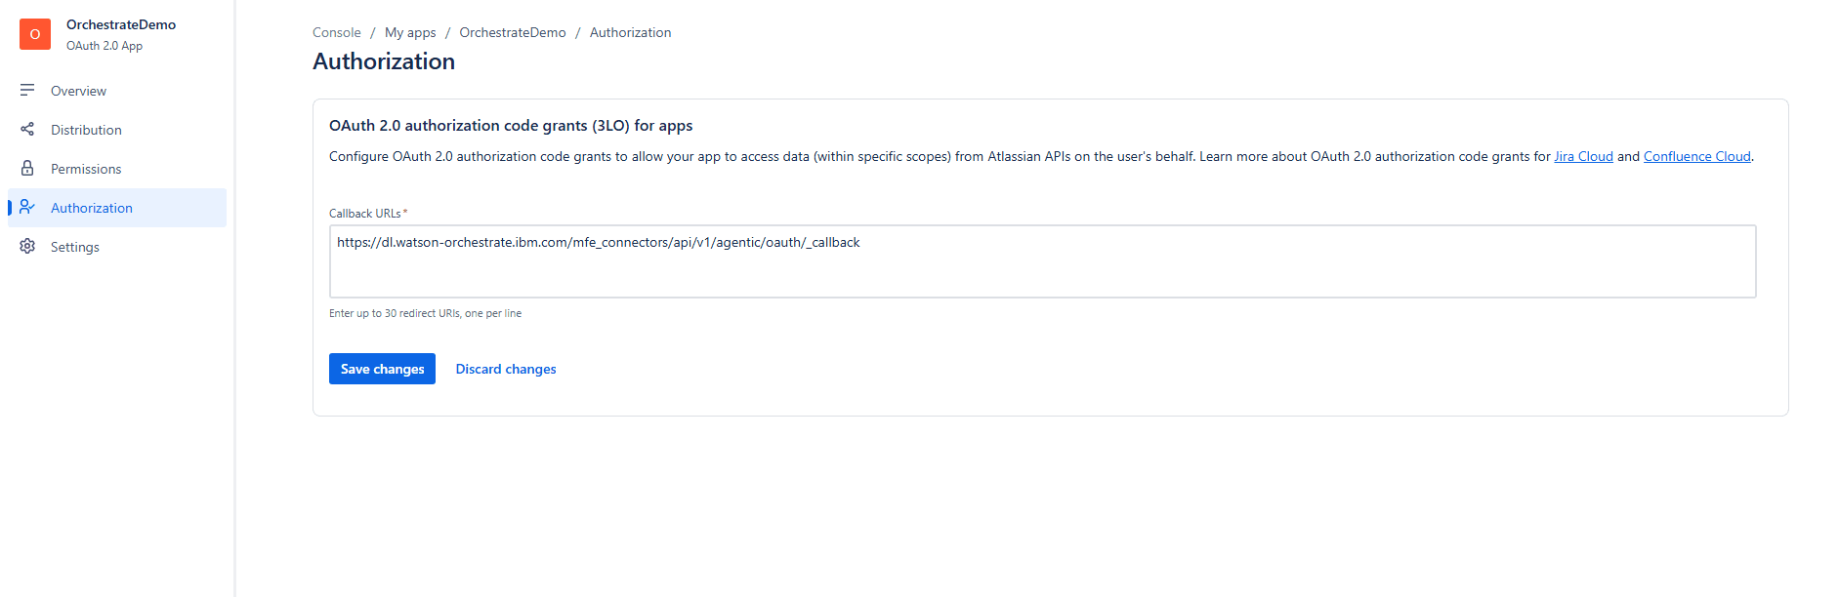
Task: Navigate to Console breadcrumb
Action: click(x=337, y=32)
